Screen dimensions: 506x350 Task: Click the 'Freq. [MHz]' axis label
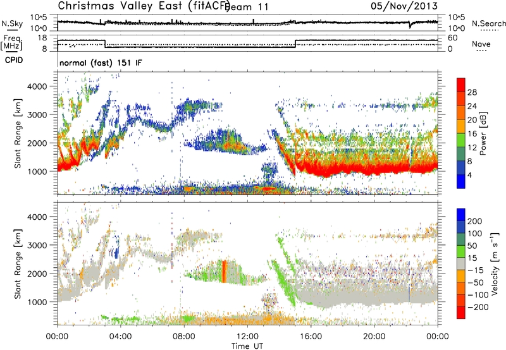click(x=12, y=43)
